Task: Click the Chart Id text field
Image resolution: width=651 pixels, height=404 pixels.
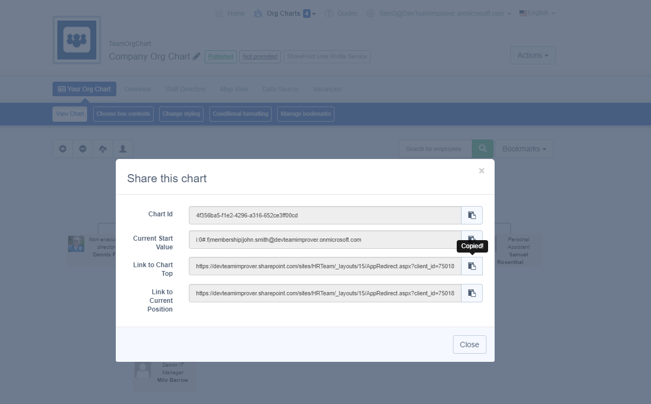Action: [x=325, y=215]
